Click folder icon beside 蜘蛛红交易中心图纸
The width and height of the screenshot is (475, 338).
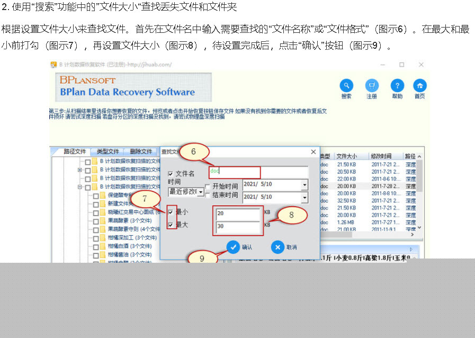[x=103, y=212]
